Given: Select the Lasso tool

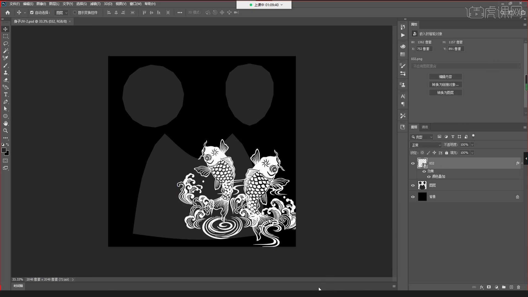Looking at the screenshot, I should click(x=5, y=43).
